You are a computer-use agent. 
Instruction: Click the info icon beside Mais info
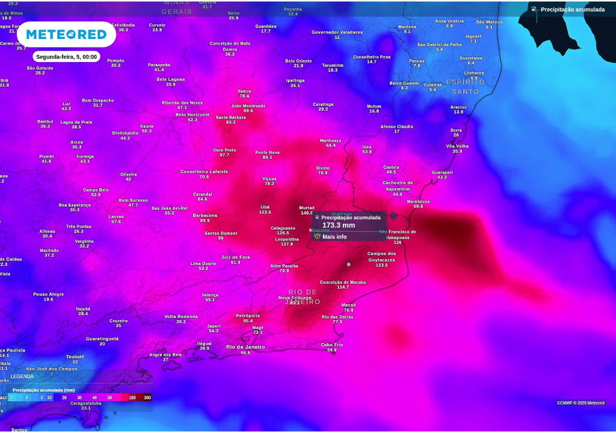[318, 236]
